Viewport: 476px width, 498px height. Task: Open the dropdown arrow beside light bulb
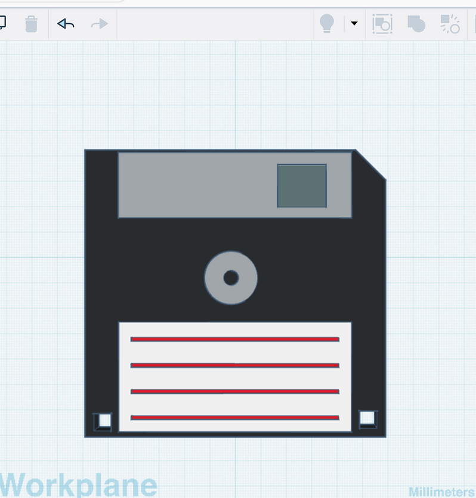click(x=354, y=23)
